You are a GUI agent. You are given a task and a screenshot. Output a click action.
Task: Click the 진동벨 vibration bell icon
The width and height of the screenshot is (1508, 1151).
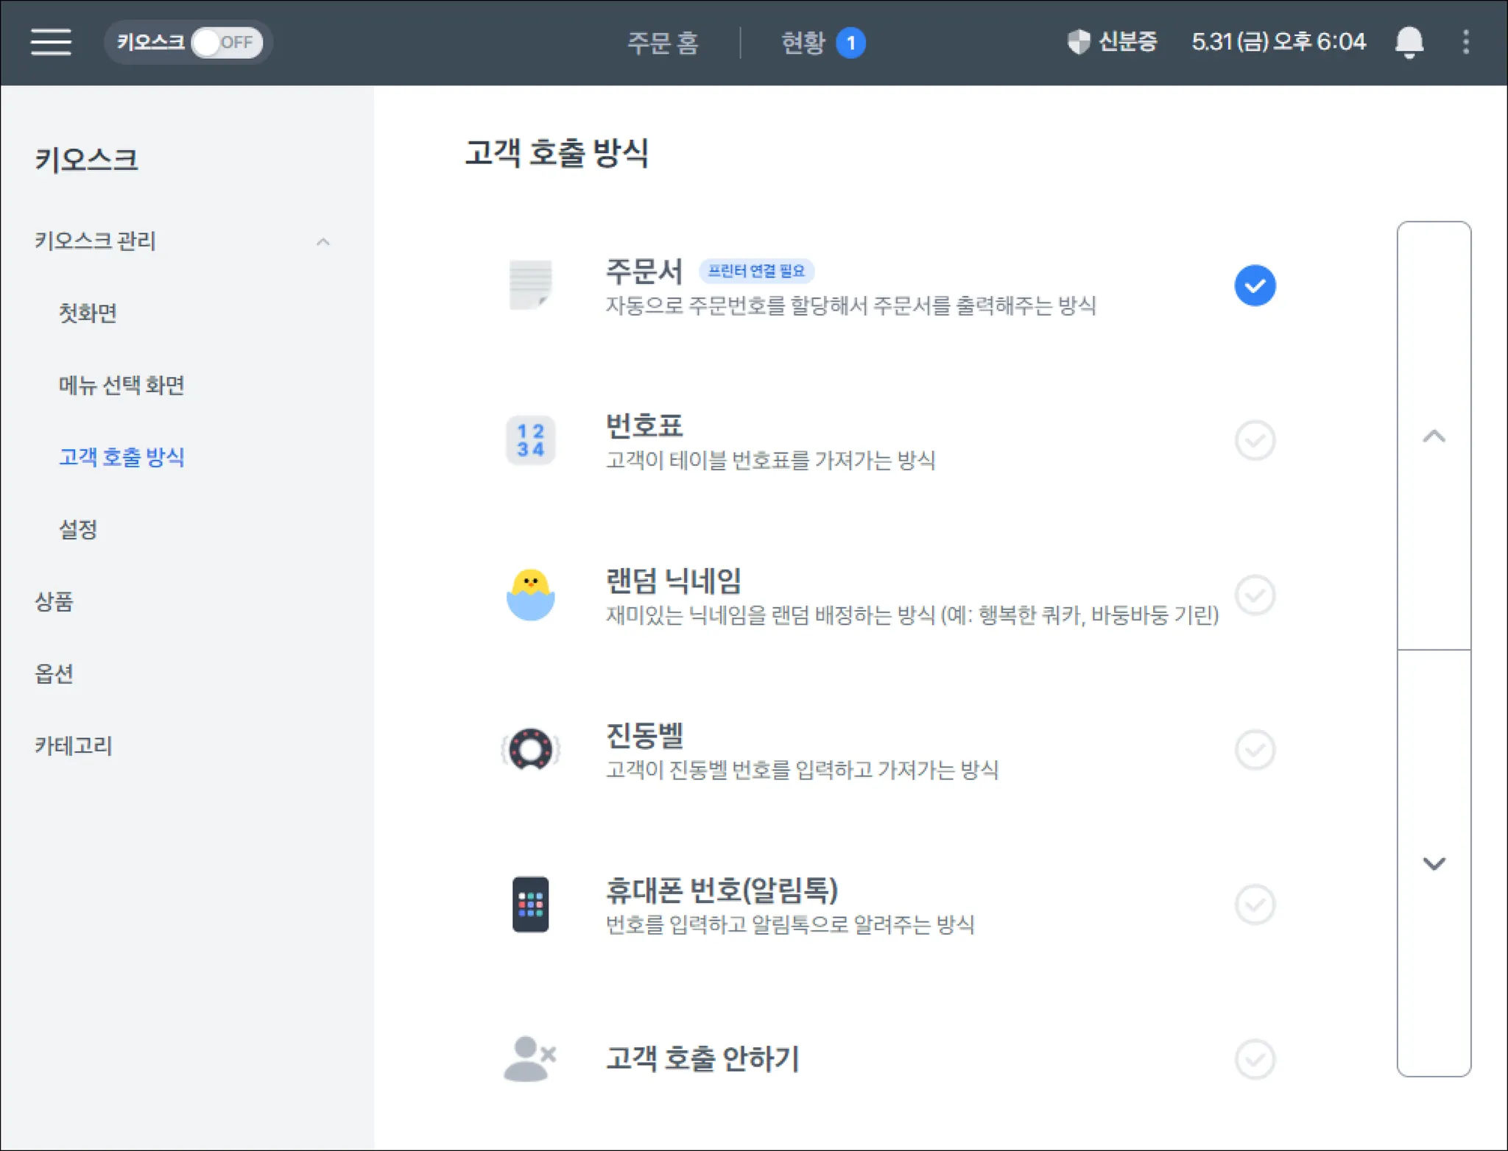(530, 749)
